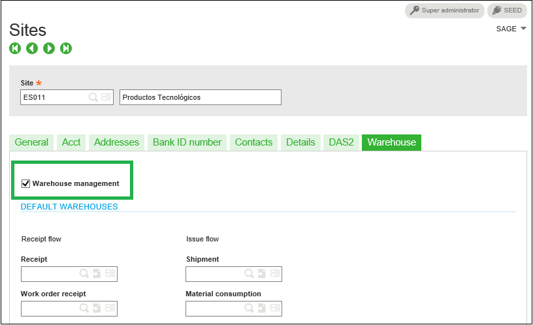Select the Addresses tab
The height and width of the screenshot is (325, 533).
click(116, 142)
